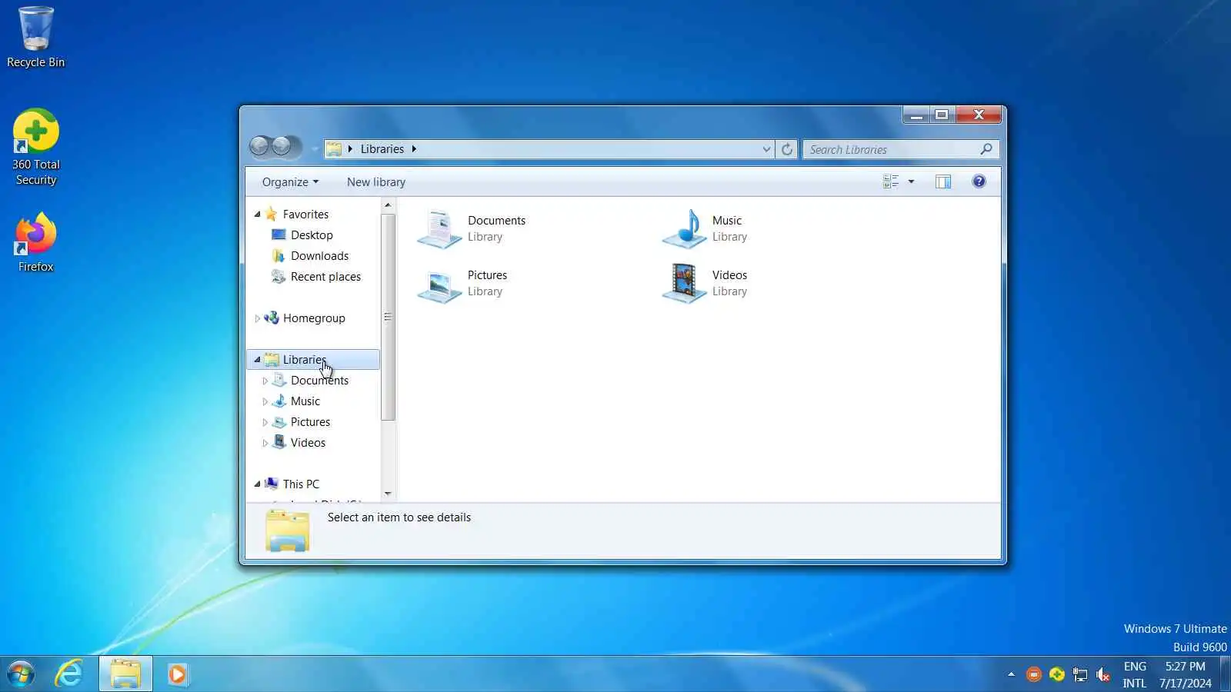Go back using the Back arrow button

click(260, 146)
